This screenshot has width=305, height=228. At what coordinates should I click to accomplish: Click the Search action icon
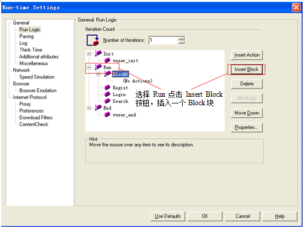(x=107, y=101)
